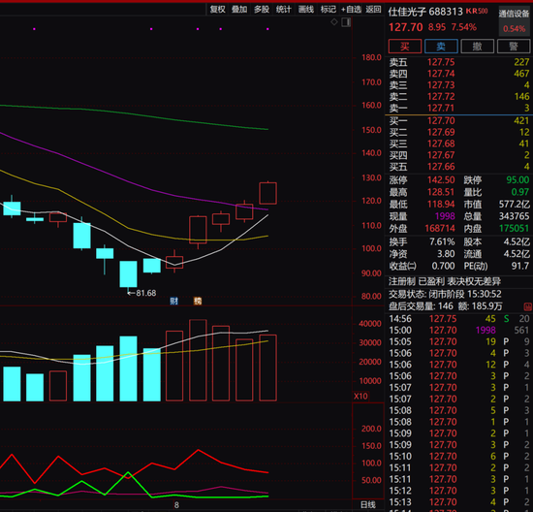Screen dimensions: 533x512
Task: Open the 通信设备 sector box
Action: 514,20
